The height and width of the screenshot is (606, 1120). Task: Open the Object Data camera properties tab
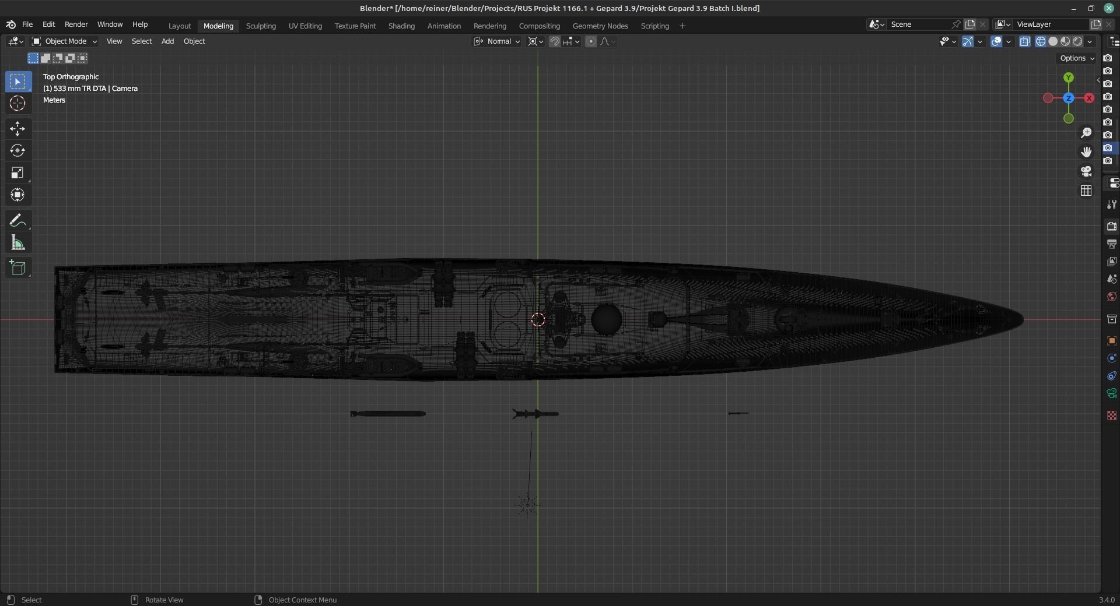click(1111, 393)
